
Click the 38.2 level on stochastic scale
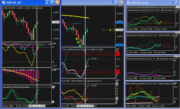[118, 66]
